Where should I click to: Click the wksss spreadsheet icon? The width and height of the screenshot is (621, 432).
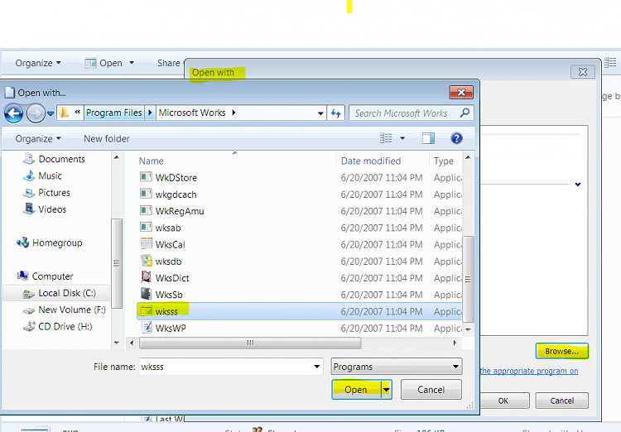point(146,311)
